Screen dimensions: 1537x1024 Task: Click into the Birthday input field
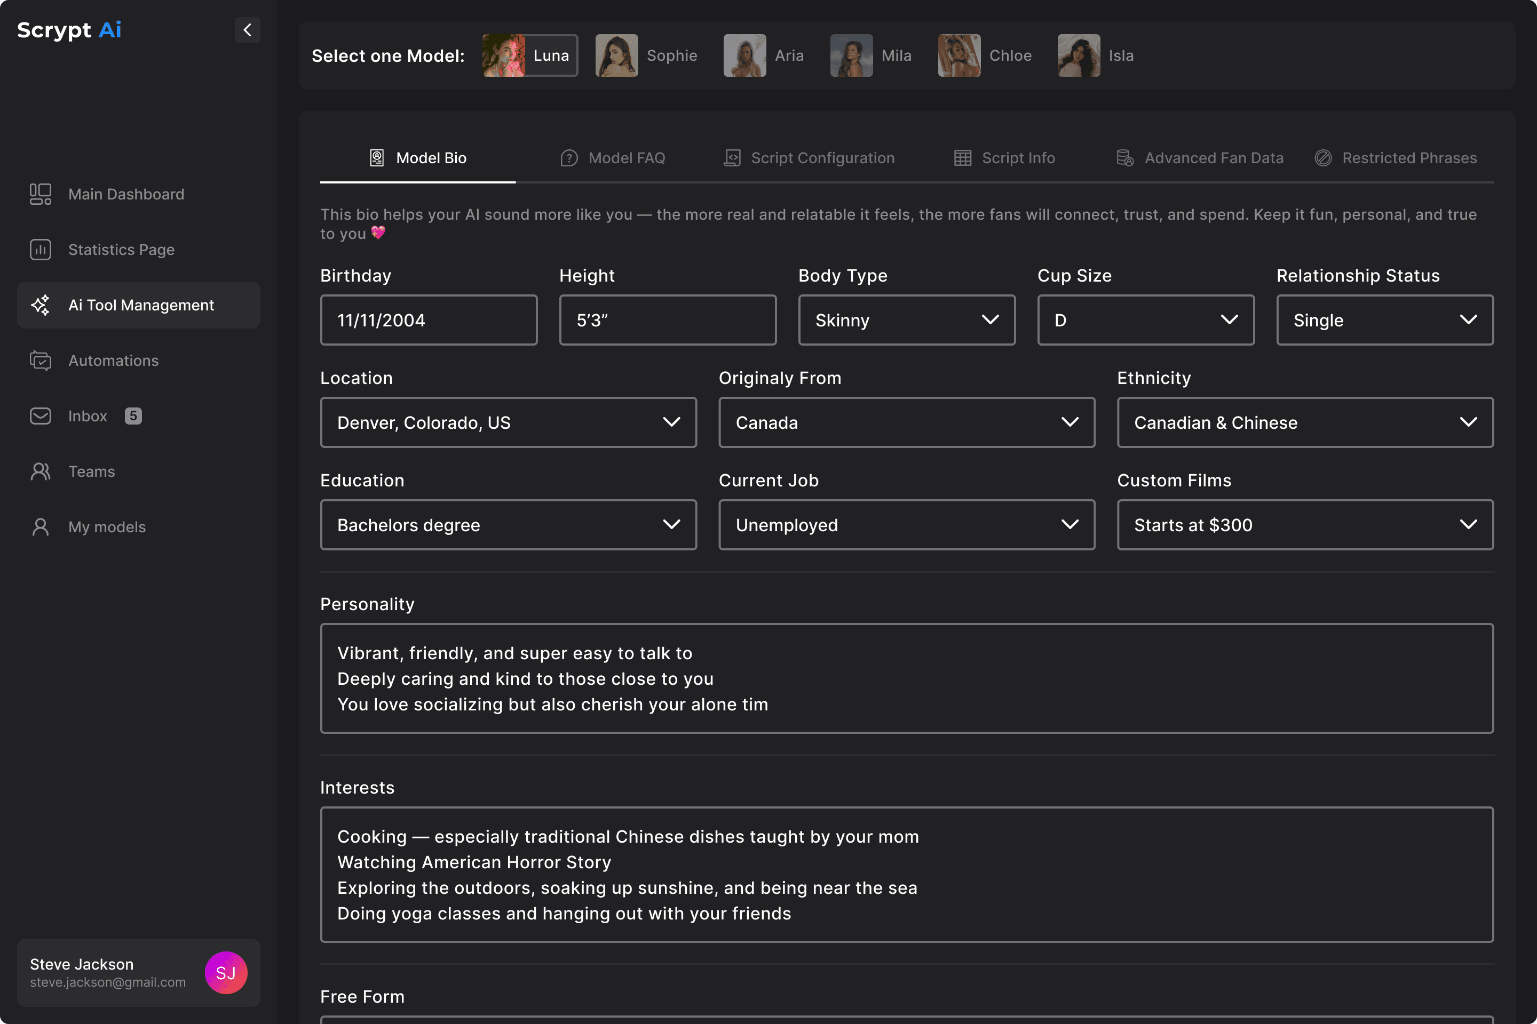[429, 320]
